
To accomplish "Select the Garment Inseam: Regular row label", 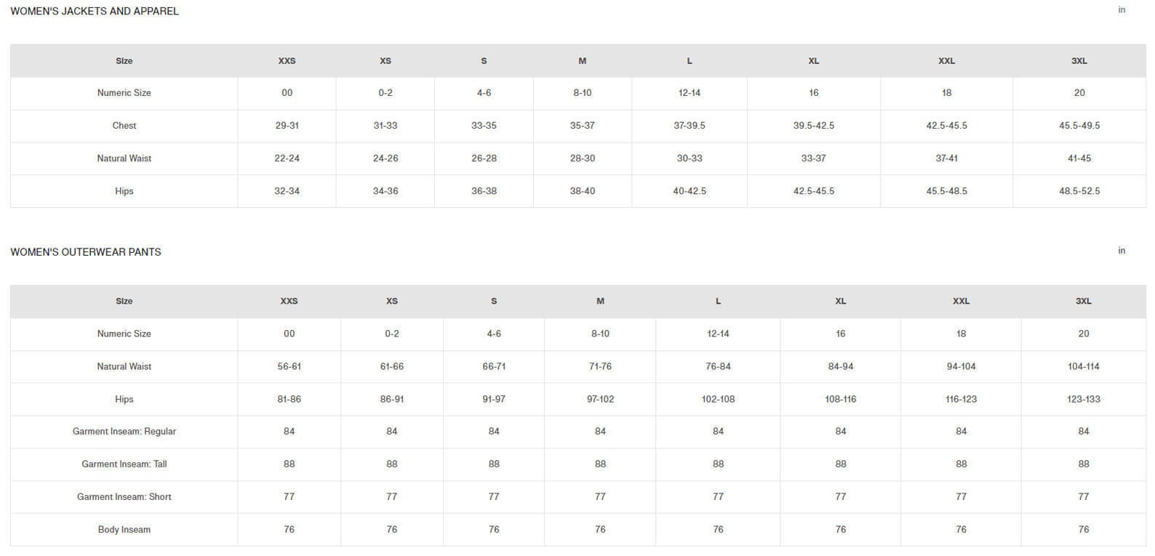I will coord(124,432).
